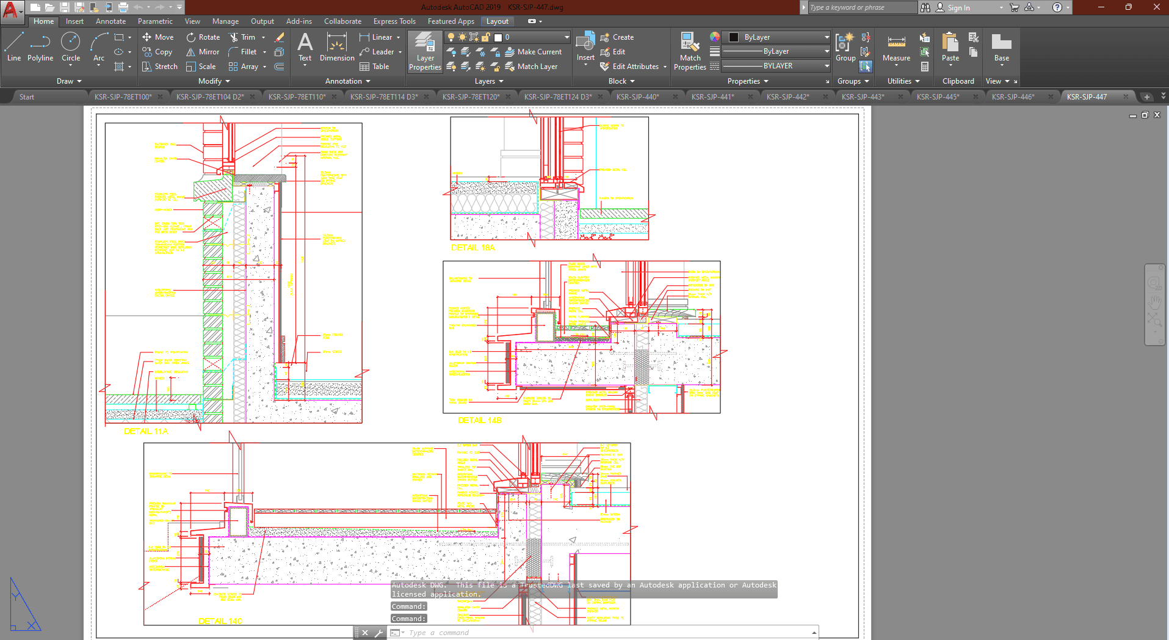The image size is (1169, 640).
Task: Click the Match Properties tool
Action: [x=690, y=52]
